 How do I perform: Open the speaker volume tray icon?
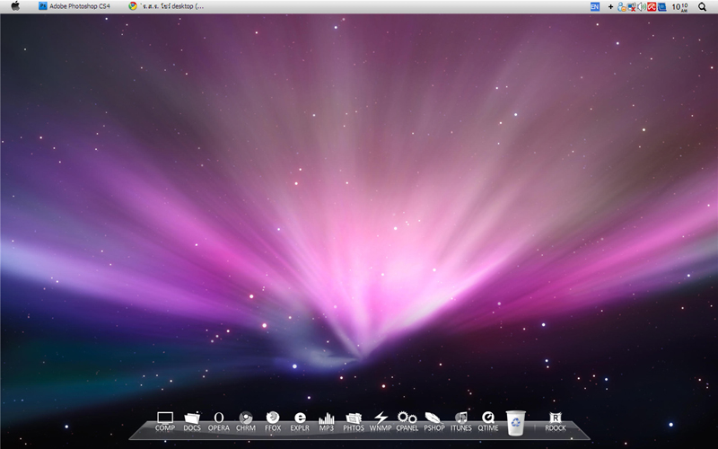pos(642,6)
